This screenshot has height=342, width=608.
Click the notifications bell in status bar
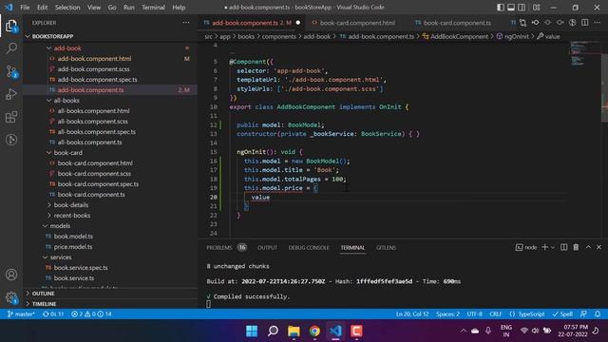(x=598, y=313)
